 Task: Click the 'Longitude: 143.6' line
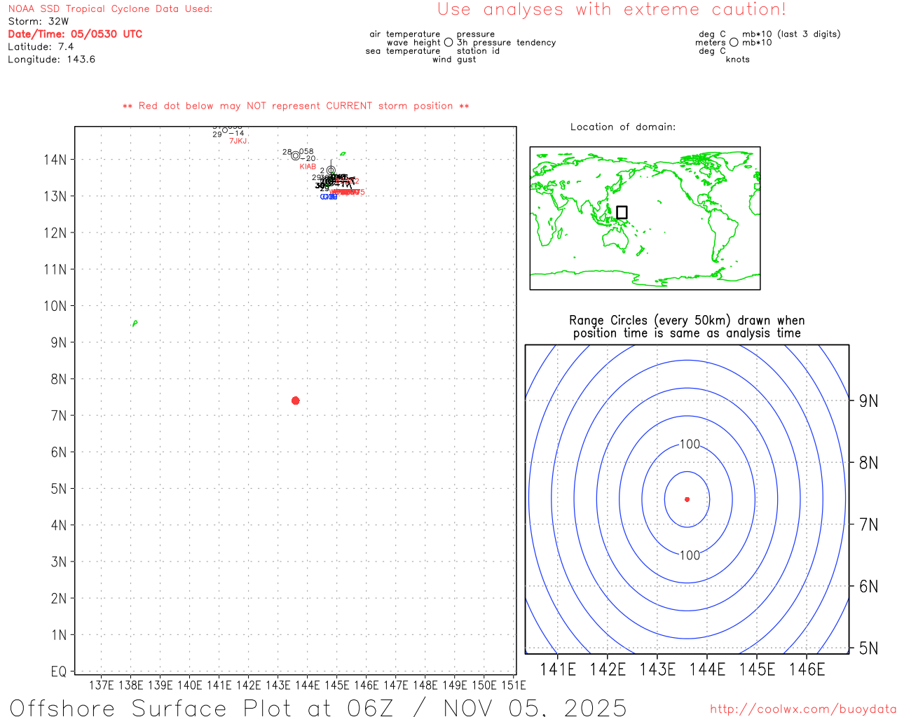coord(51,60)
